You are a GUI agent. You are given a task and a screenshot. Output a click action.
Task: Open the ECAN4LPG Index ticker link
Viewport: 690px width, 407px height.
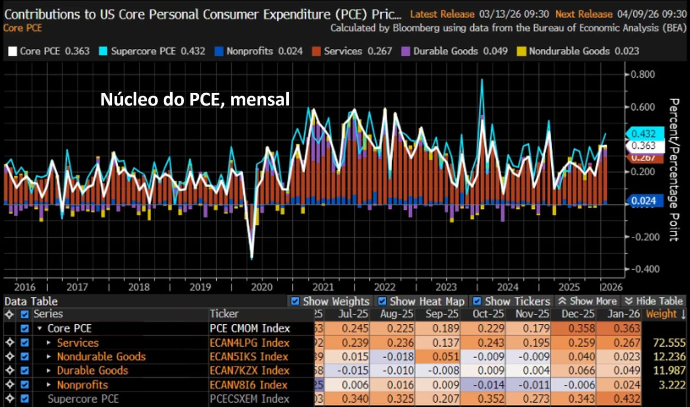click(x=250, y=343)
